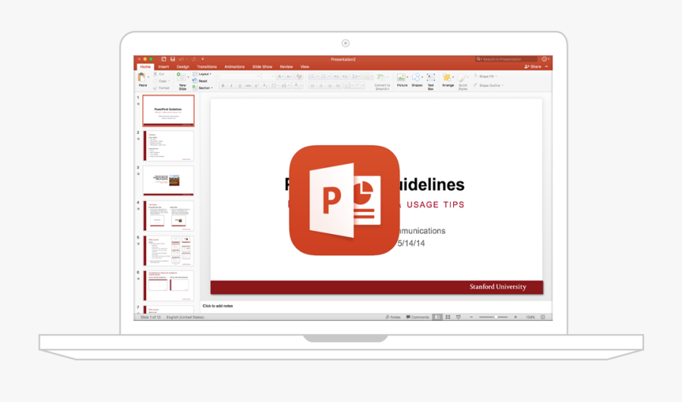Open the Arrange tool
Image resolution: width=682 pixels, height=402 pixels.
448,80
